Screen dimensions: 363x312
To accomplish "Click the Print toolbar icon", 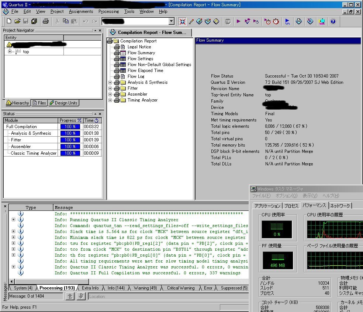I will (x=45, y=21).
